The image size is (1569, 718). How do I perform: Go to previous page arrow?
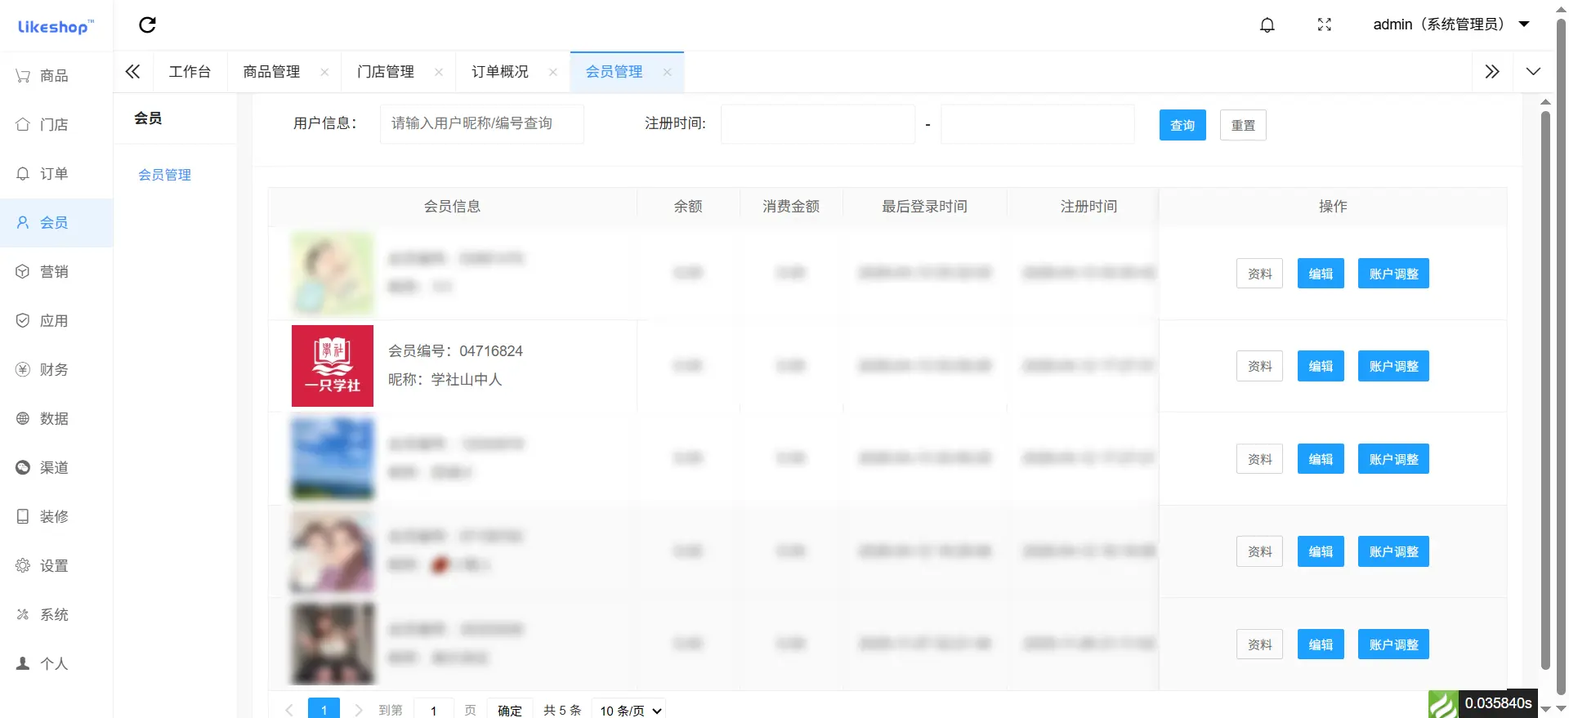coord(289,710)
